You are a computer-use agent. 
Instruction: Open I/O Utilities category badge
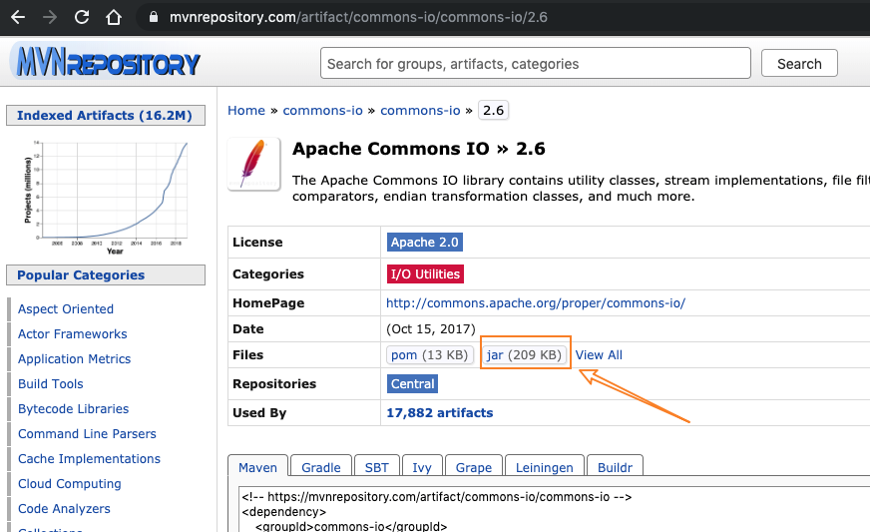[425, 273]
